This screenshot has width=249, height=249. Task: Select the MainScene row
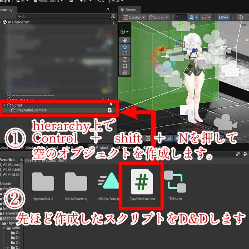click(x=59, y=22)
